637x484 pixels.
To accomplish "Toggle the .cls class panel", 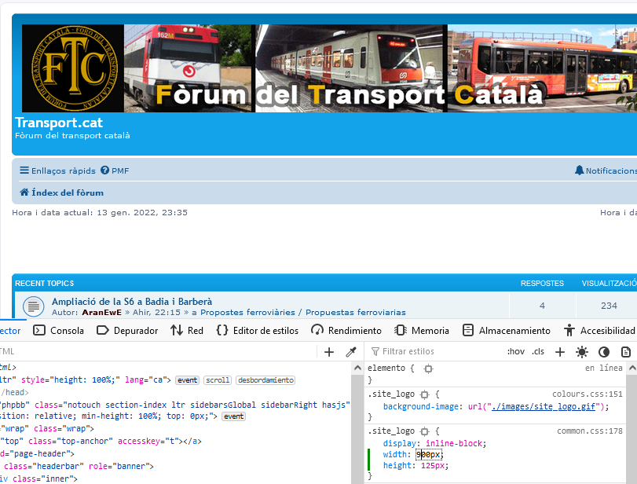I will coord(538,351).
